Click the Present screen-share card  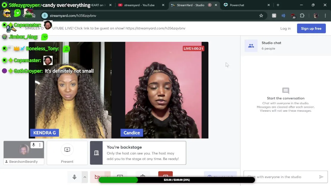[67, 153]
